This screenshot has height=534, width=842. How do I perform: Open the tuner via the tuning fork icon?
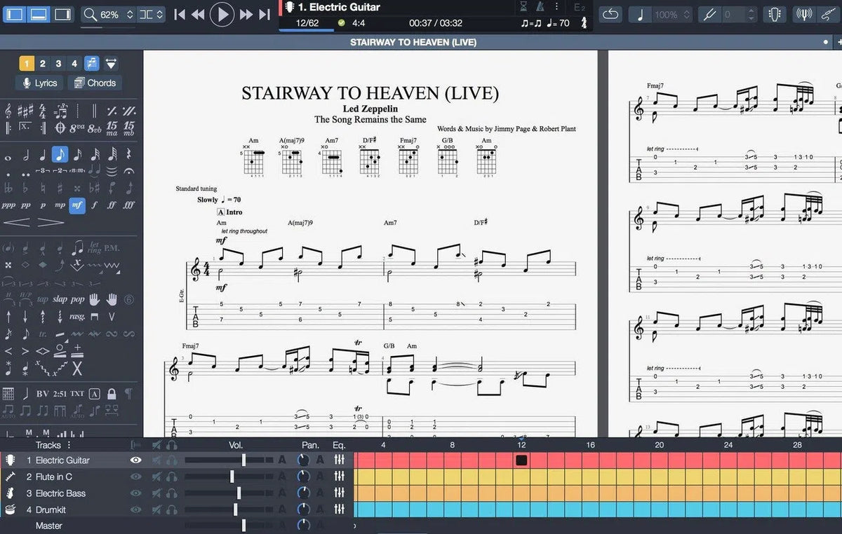(803, 15)
